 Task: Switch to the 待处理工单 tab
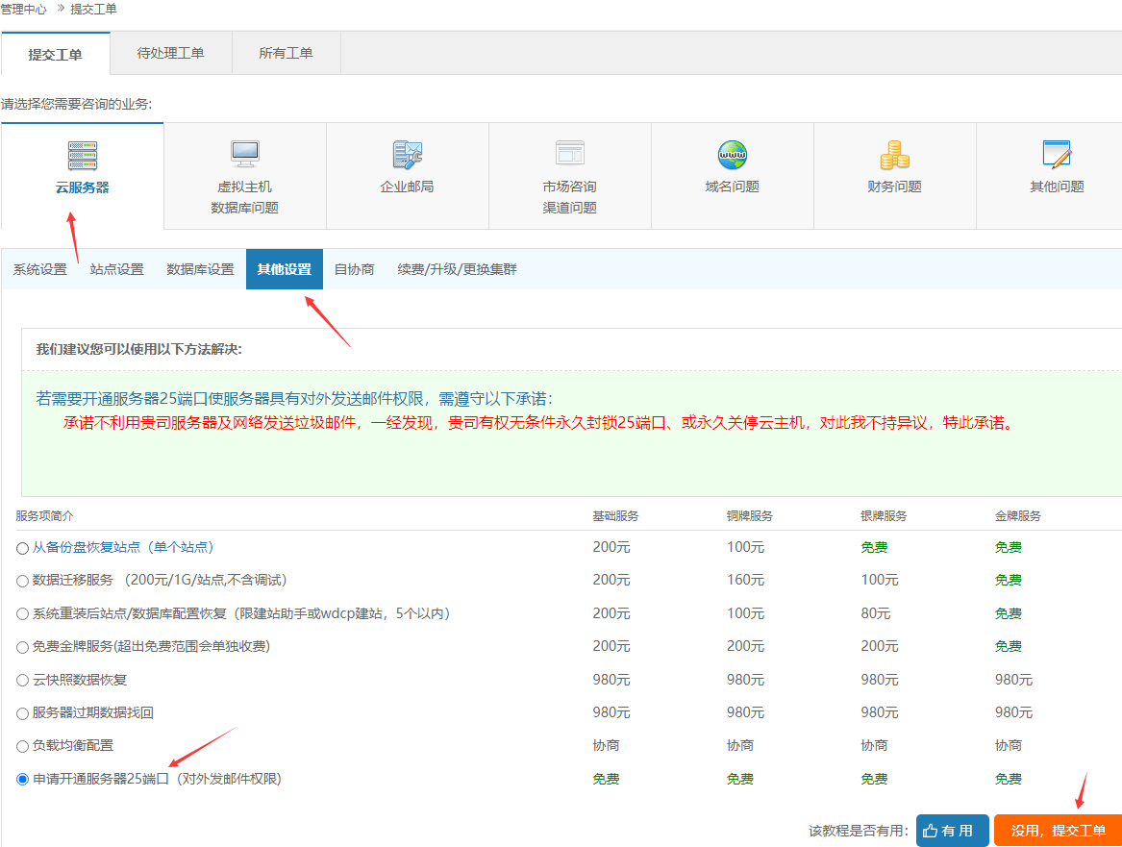click(x=171, y=54)
